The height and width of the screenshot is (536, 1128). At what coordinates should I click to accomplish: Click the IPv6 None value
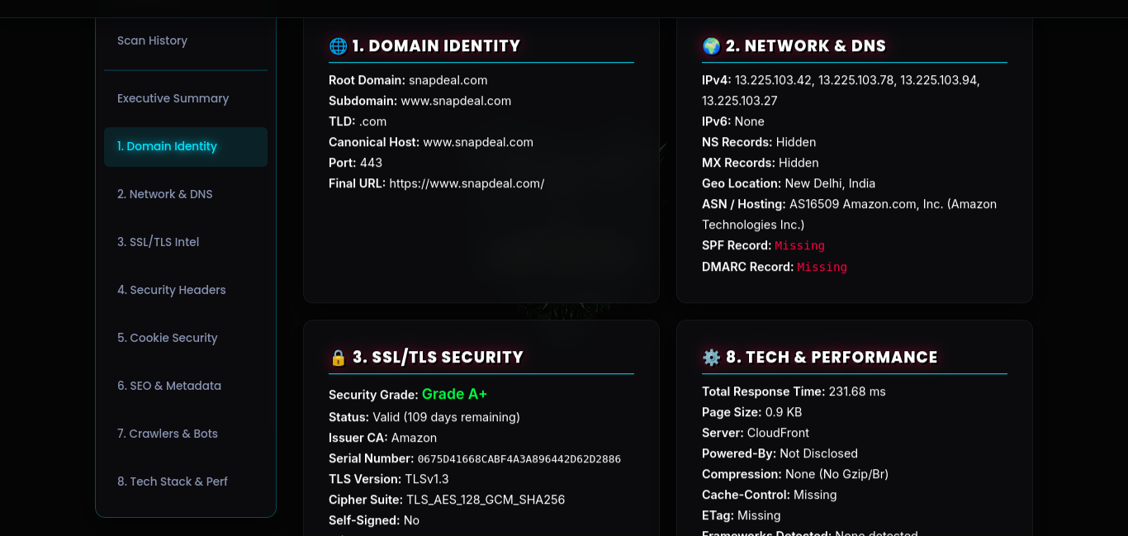749,121
